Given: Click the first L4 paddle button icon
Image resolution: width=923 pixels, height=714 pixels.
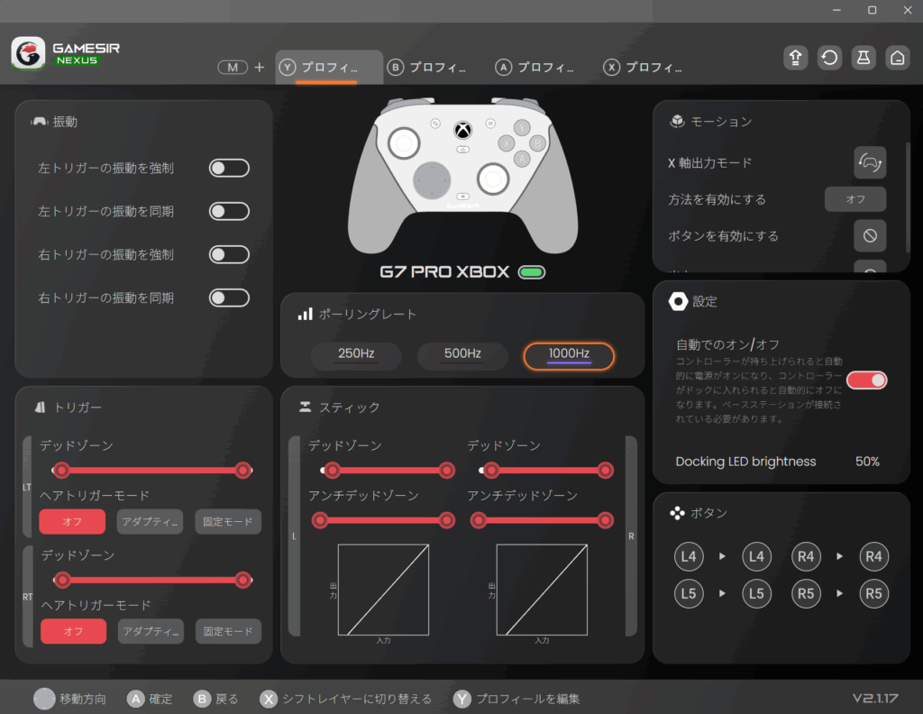Looking at the screenshot, I should (689, 557).
